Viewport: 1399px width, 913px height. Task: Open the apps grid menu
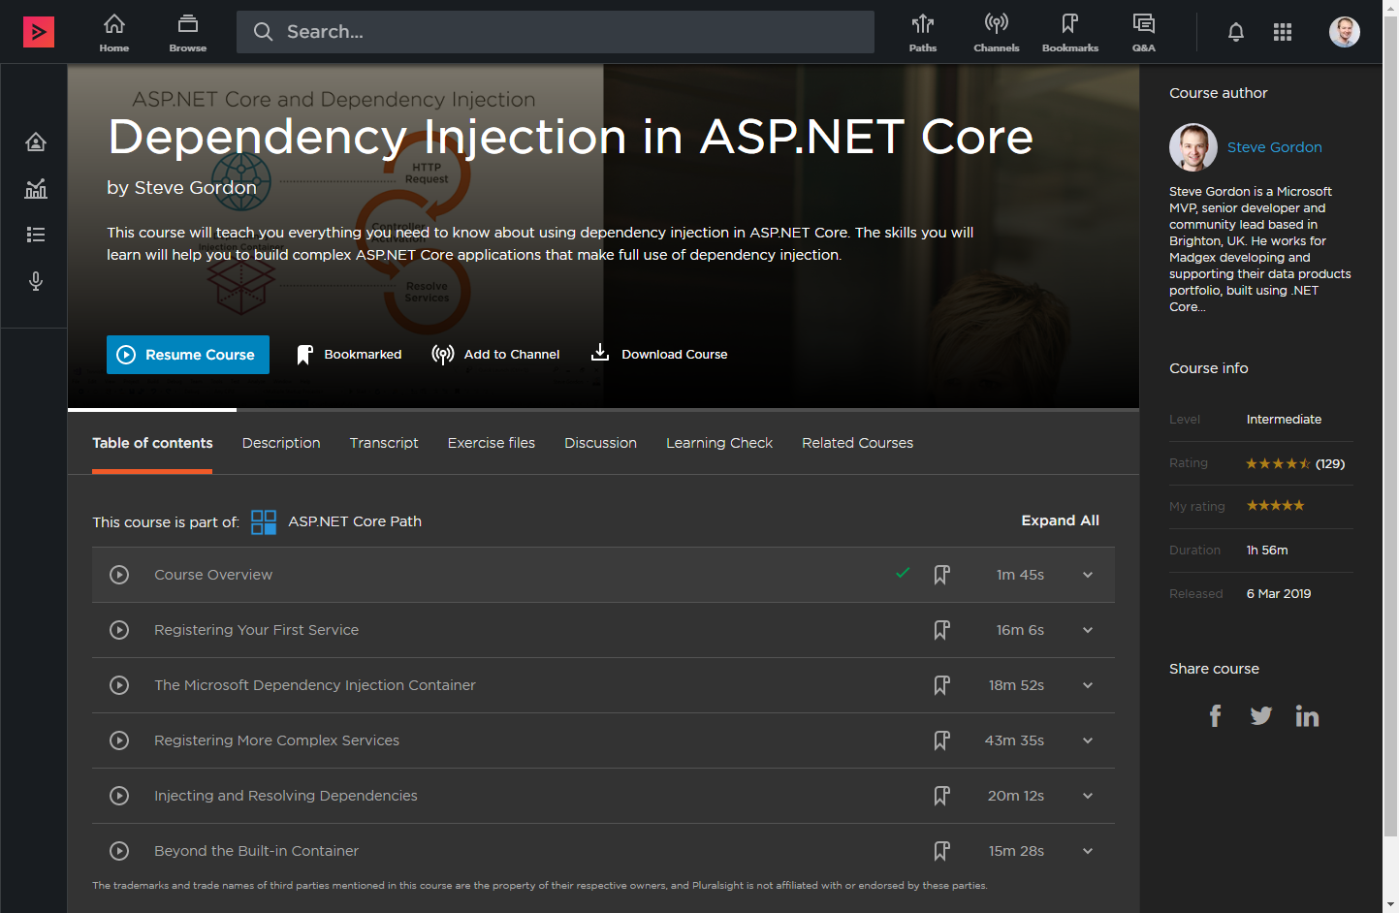tap(1282, 32)
